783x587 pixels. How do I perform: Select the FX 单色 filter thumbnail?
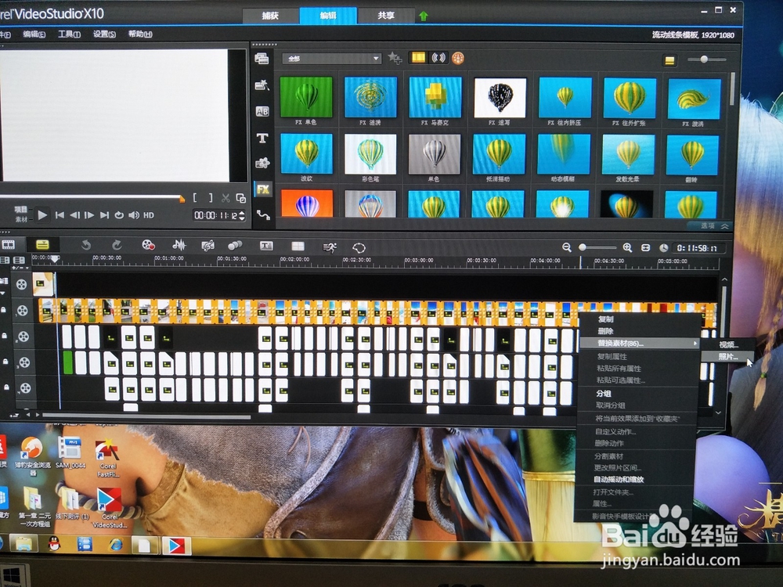306,97
